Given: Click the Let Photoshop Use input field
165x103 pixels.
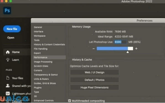Looking at the screenshot, I should tap(120, 42).
